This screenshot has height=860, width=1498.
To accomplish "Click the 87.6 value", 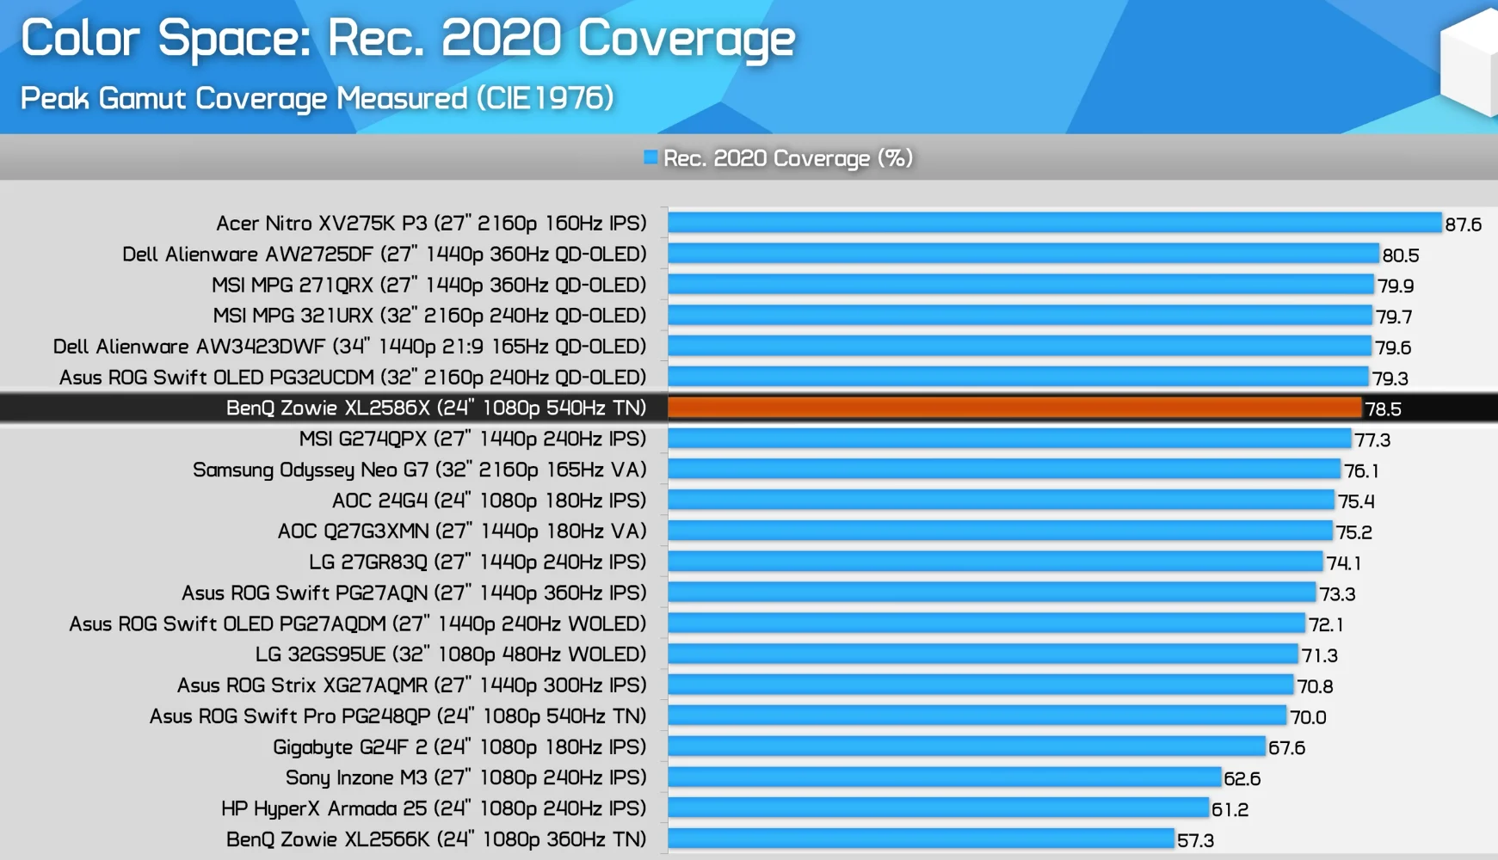I will [x=1464, y=224].
